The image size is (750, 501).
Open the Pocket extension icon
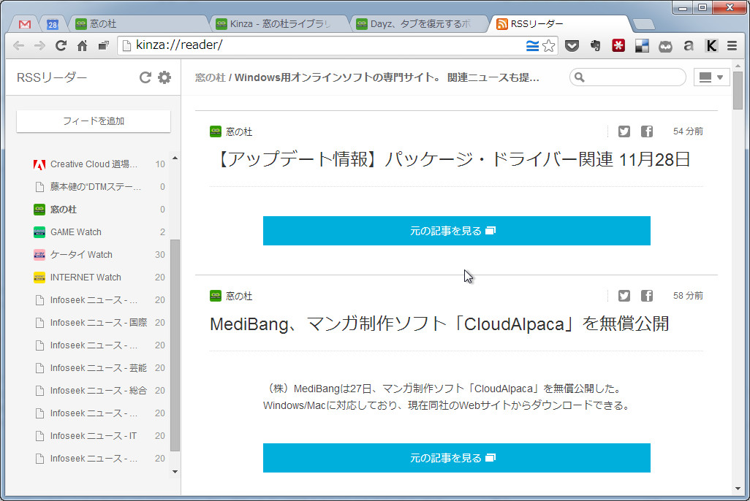click(x=572, y=45)
